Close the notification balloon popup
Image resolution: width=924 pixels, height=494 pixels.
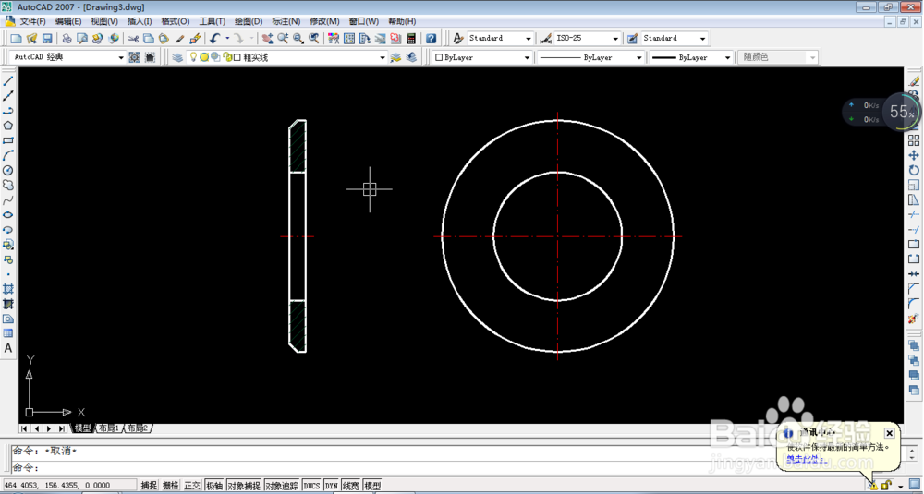click(889, 433)
